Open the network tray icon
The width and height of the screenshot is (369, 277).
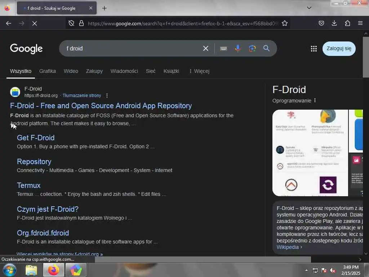315,271
